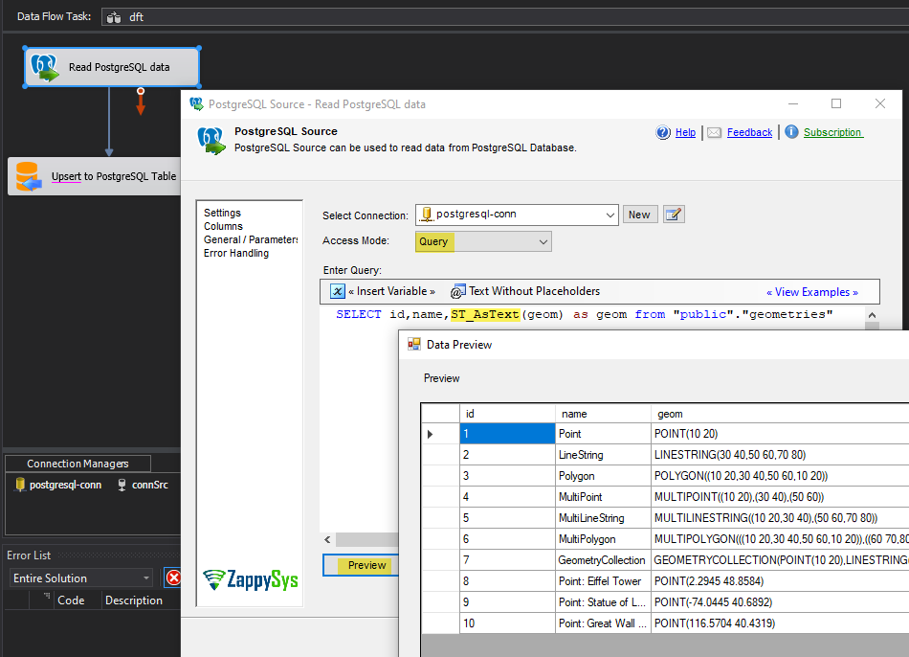This screenshot has height=657, width=909.
Task: Open the Error Handling page
Action: pyautogui.click(x=236, y=253)
